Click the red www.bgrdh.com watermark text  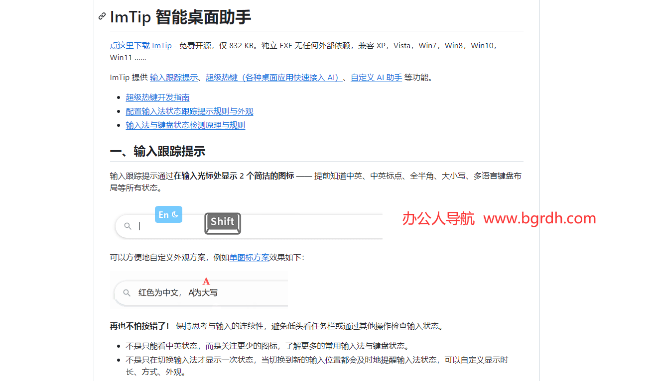pyautogui.click(x=539, y=218)
